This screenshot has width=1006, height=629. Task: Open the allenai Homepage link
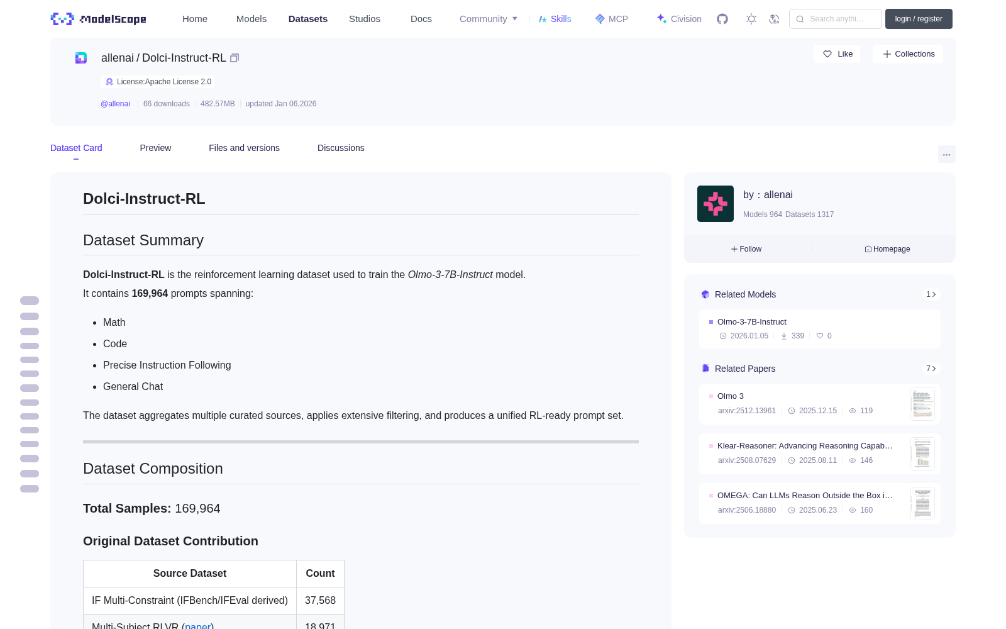point(887,249)
